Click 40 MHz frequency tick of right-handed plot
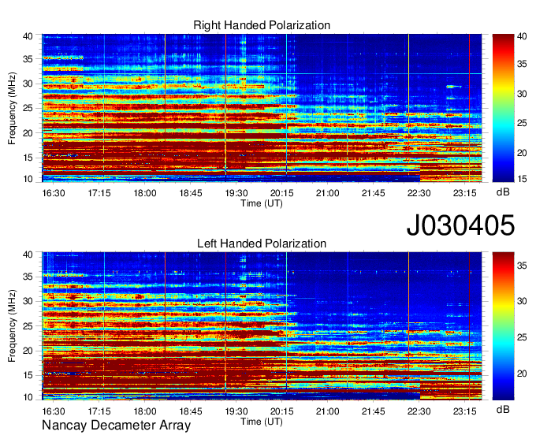Image resolution: width=536 pixels, height=435 pixels. pos(28,36)
